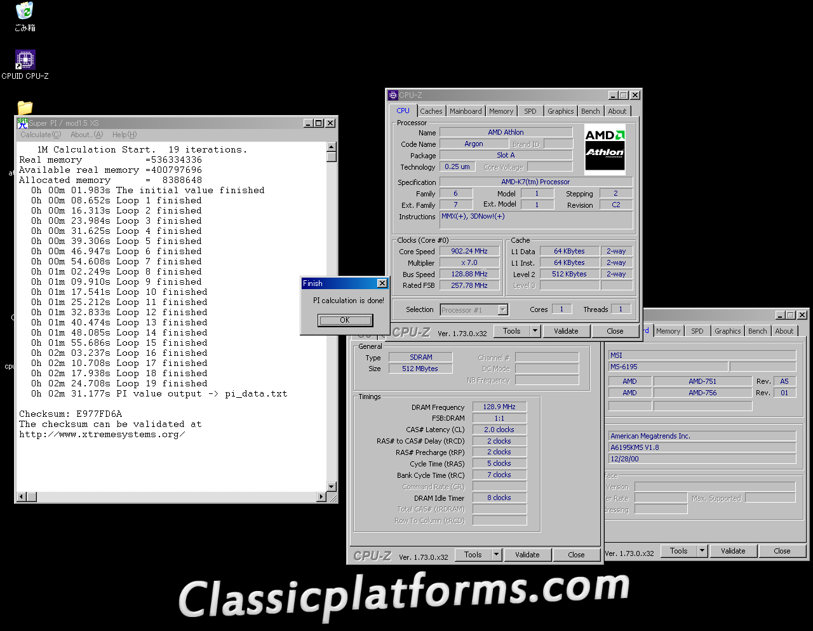Click the Multiplier x 7.0 field

click(x=469, y=263)
